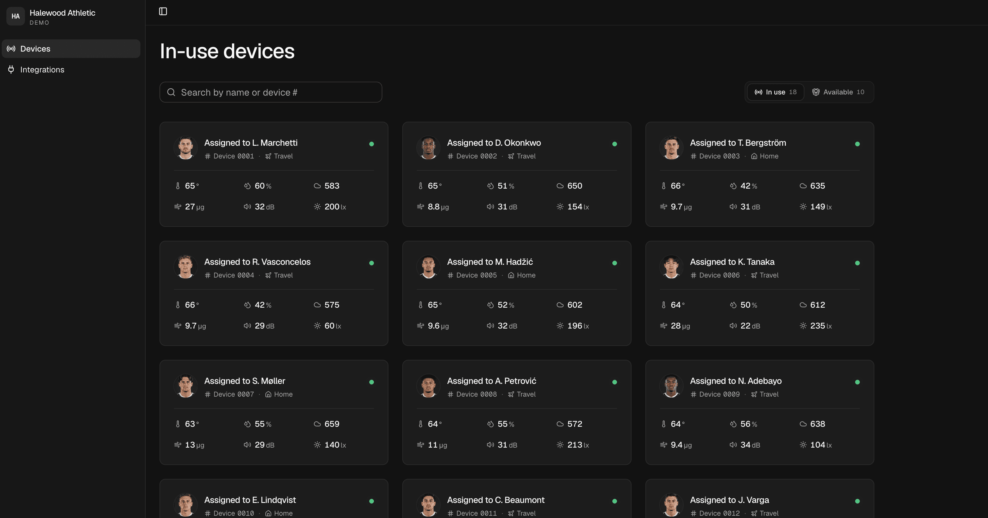This screenshot has width=988, height=518.
Task: Click the 213 lx value on Petrović card
Action: (578, 445)
